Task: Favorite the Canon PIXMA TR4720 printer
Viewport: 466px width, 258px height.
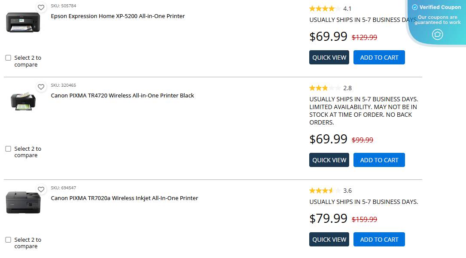Action: click(41, 87)
